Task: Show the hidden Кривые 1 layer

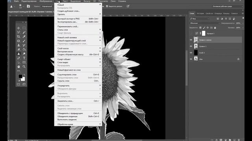Action: (x=191, y=33)
